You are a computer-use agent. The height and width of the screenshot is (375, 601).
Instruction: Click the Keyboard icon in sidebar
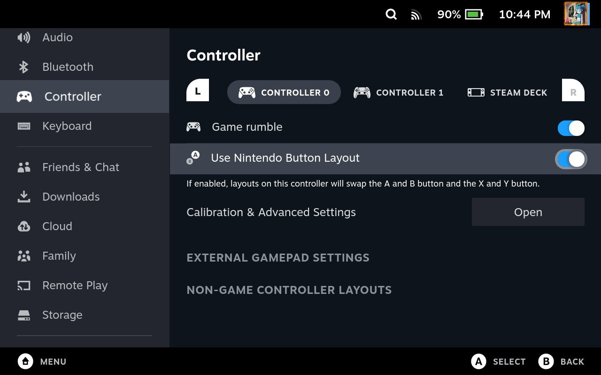24,126
